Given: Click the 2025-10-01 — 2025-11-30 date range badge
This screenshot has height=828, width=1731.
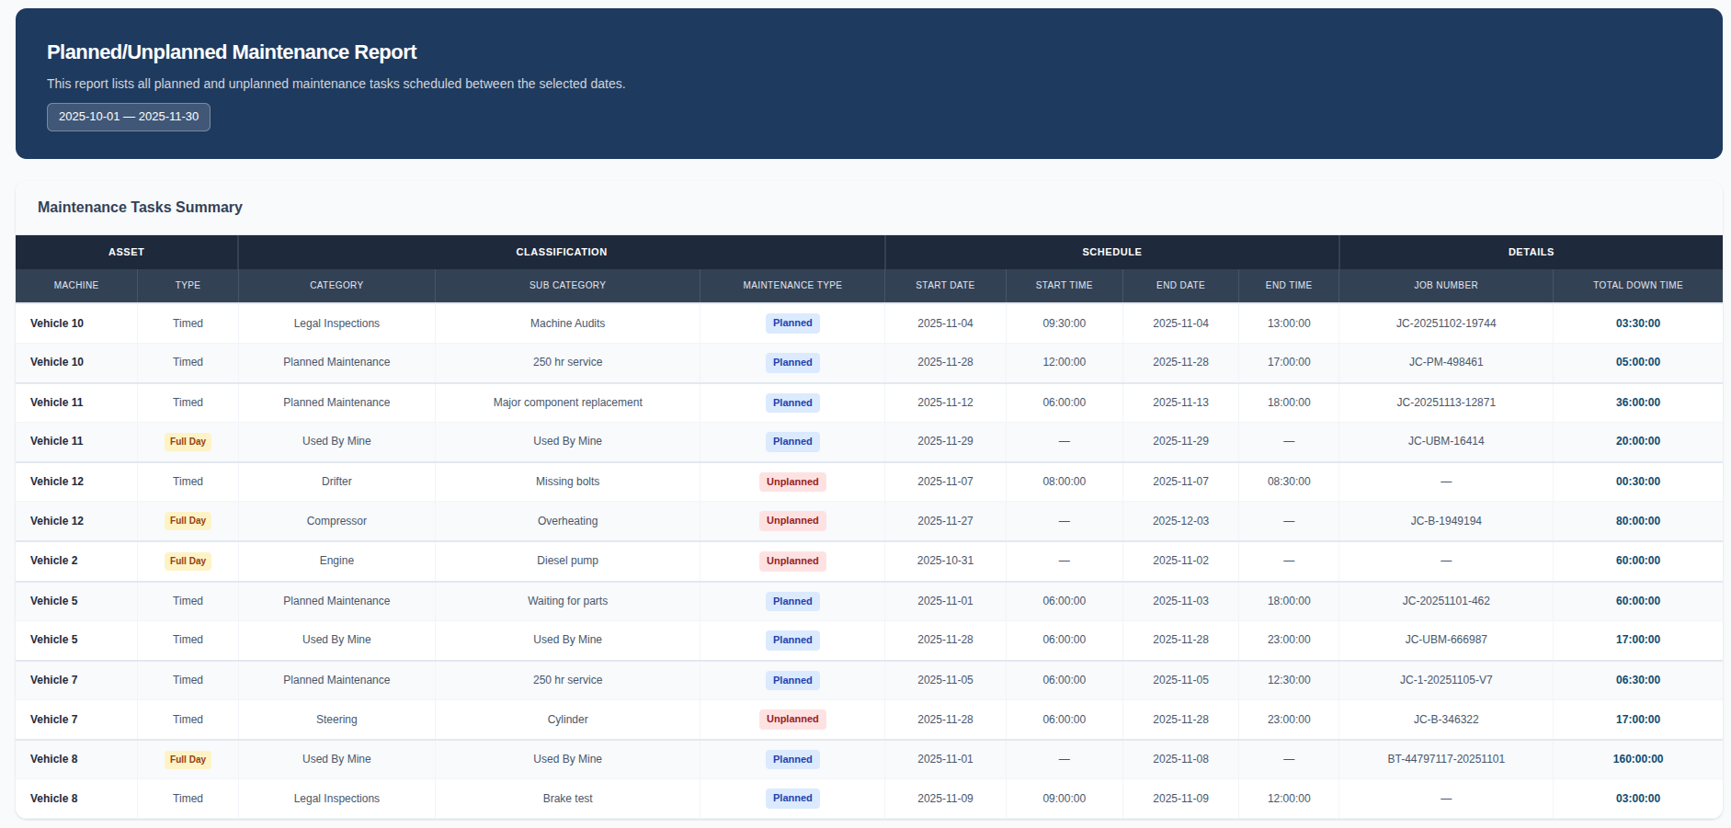Looking at the screenshot, I should coord(129,117).
